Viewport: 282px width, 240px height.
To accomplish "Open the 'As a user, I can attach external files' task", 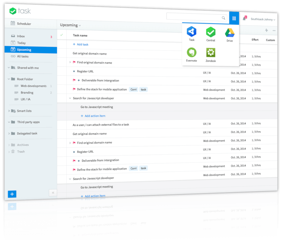I will [x=101, y=125].
